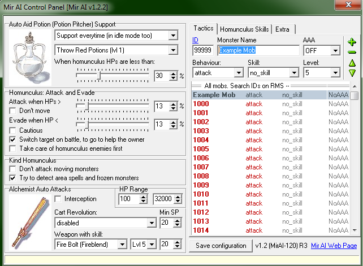The height and width of the screenshot is (266, 363).
Task: Move monster up with the green up arrow
Action: (352, 63)
